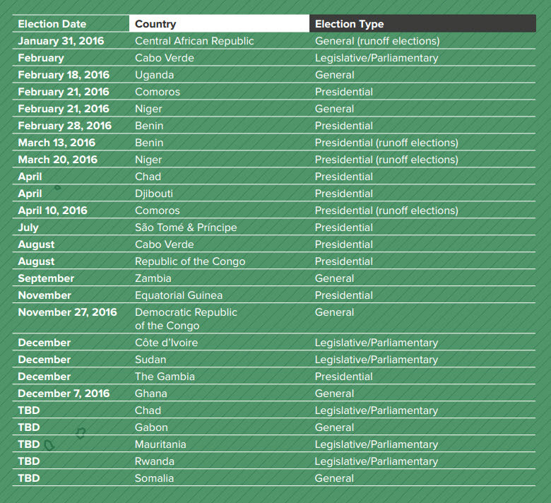The width and height of the screenshot is (551, 503).
Task: Select the Côte d'Ivoire country cell
Action: click(166, 343)
